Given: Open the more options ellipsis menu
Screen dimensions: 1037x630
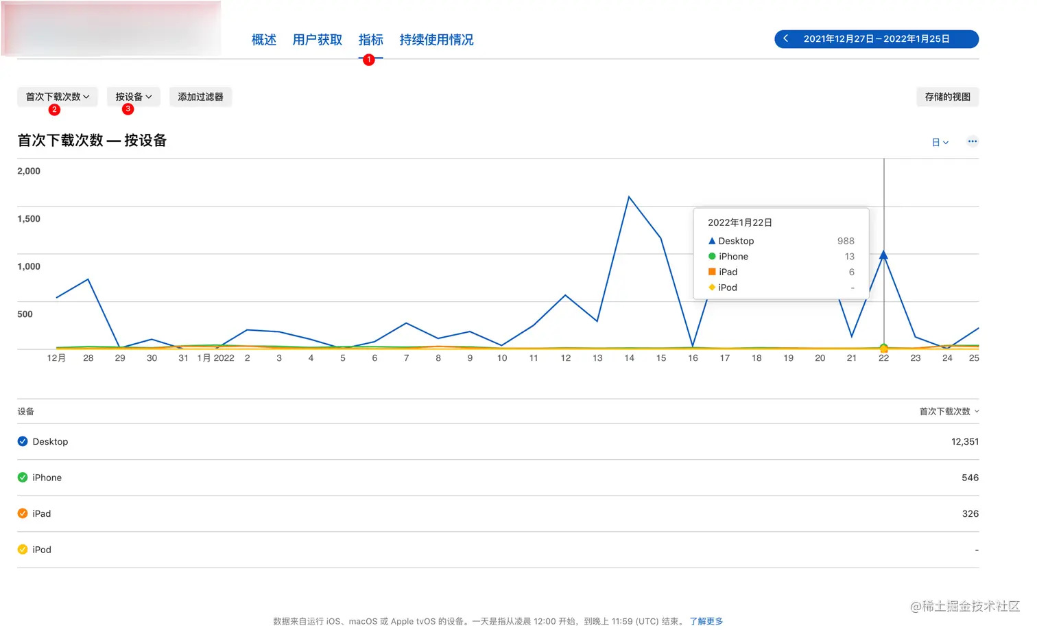Looking at the screenshot, I should [972, 141].
